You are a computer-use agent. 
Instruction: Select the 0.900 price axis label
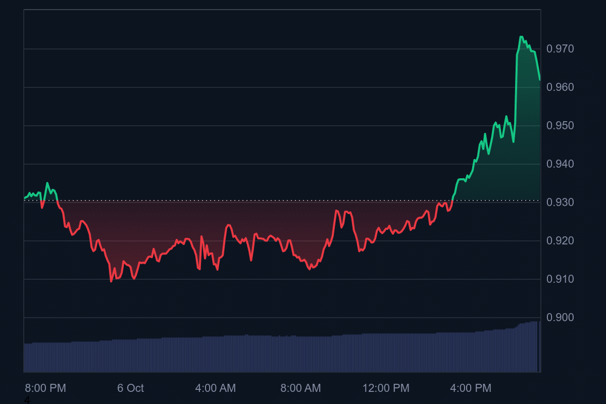(560, 318)
